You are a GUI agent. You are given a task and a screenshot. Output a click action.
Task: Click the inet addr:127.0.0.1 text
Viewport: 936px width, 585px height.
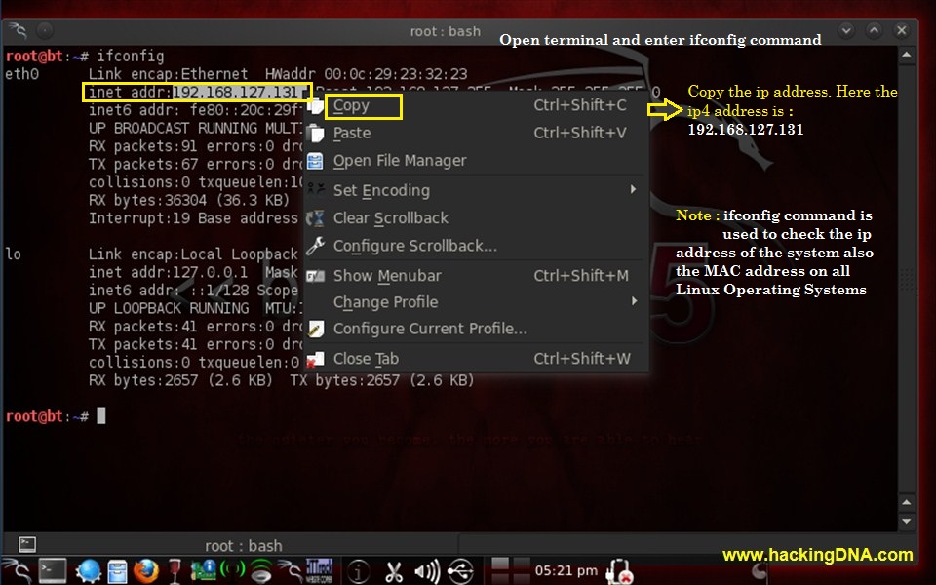coord(168,272)
